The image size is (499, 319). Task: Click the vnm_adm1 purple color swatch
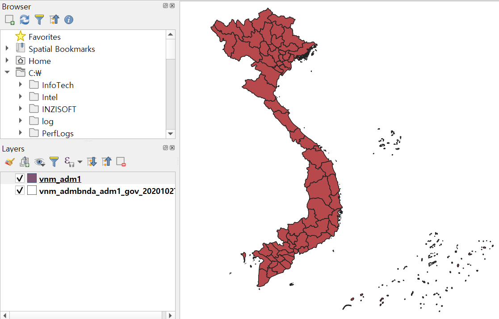point(32,178)
